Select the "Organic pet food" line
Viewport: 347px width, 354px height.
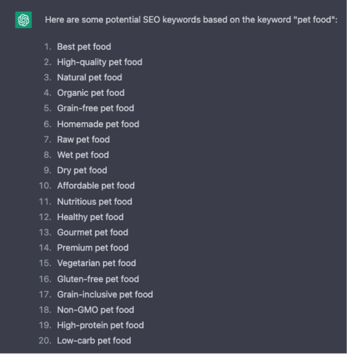coord(90,93)
